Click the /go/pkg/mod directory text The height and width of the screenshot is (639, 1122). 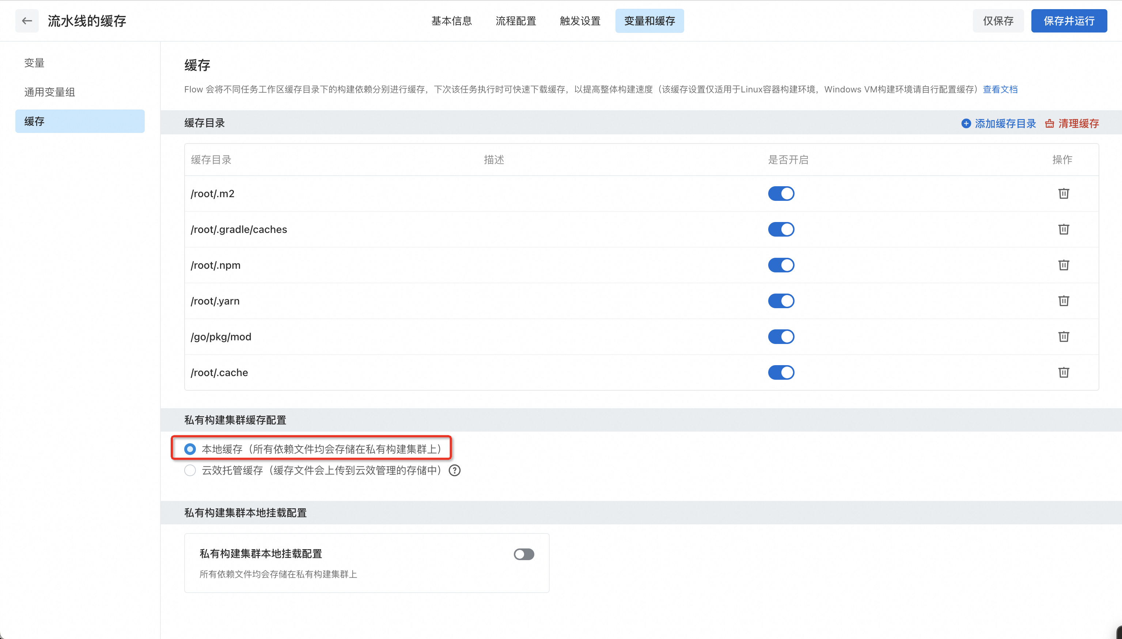click(221, 337)
